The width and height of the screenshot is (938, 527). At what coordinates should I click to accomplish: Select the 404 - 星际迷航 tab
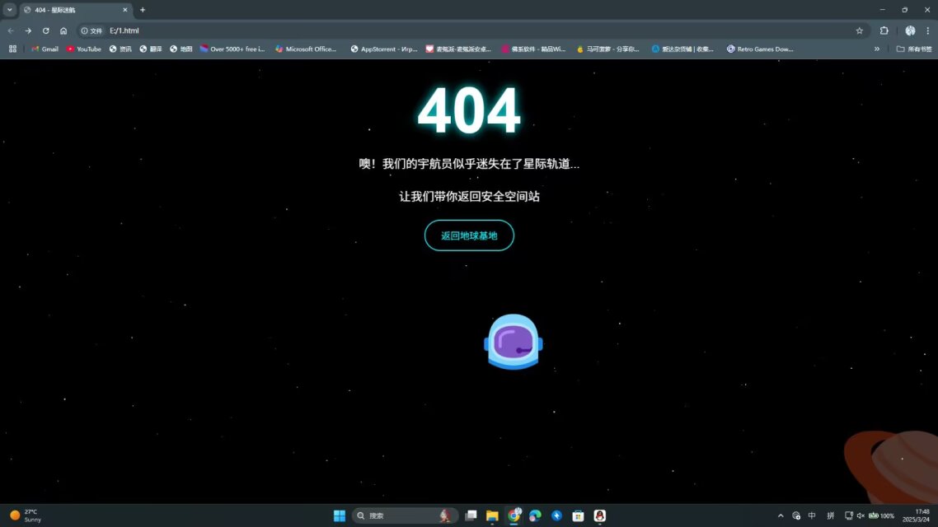click(x=74, y=10)
